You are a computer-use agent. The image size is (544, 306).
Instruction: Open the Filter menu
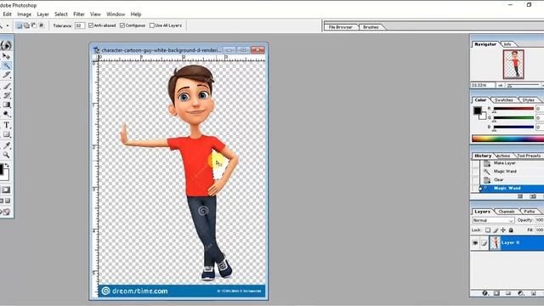pos(79,14)
